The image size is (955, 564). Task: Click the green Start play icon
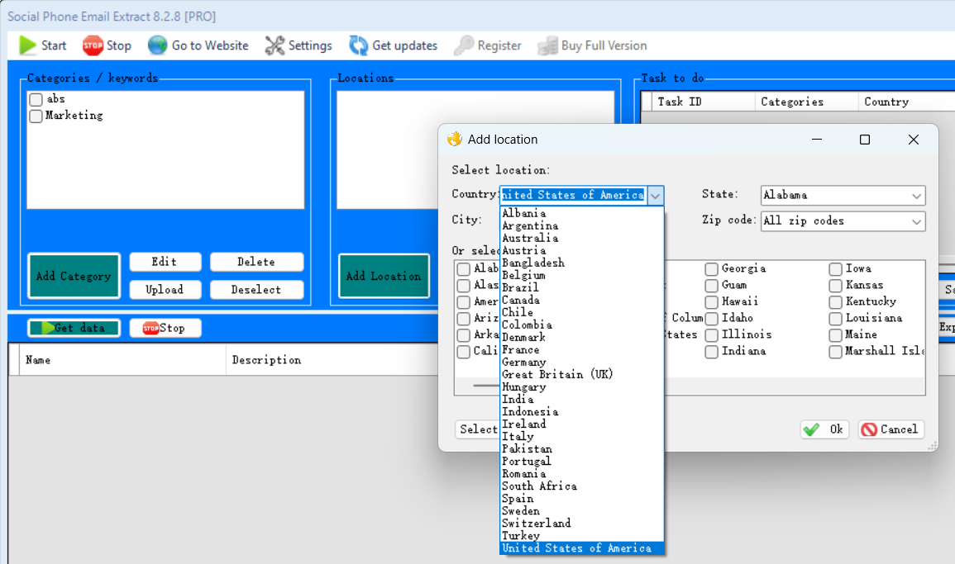coord(27,45)
